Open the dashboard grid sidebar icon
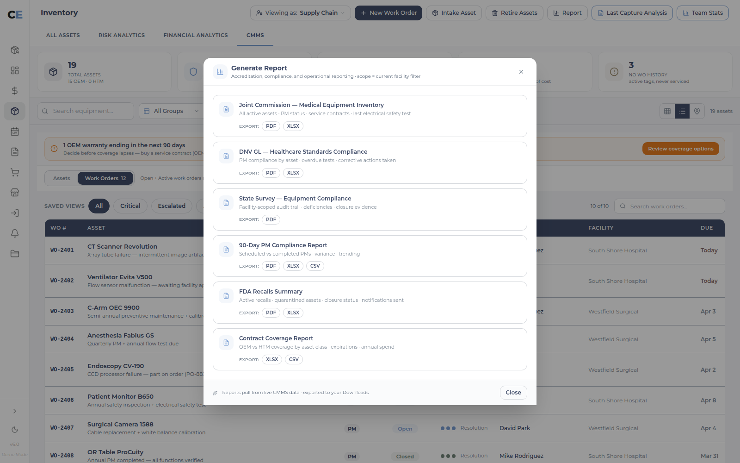This screenshot has width=740, height=463. [15, 70]
